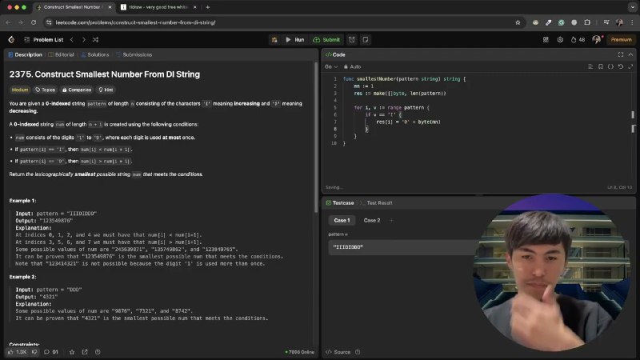This screenshot has width=640, height=360.
Task: Switch to the Submissions tab
Action: 134,54
